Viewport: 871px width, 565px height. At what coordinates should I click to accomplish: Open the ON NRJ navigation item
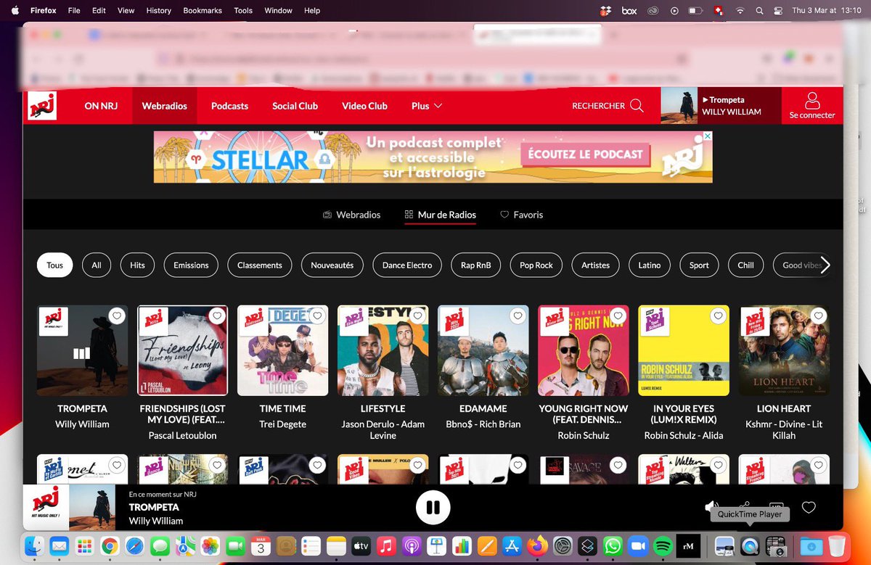(x=101, y=106)
